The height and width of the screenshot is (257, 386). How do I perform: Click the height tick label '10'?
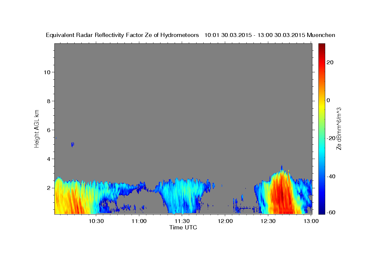(47, 72)
